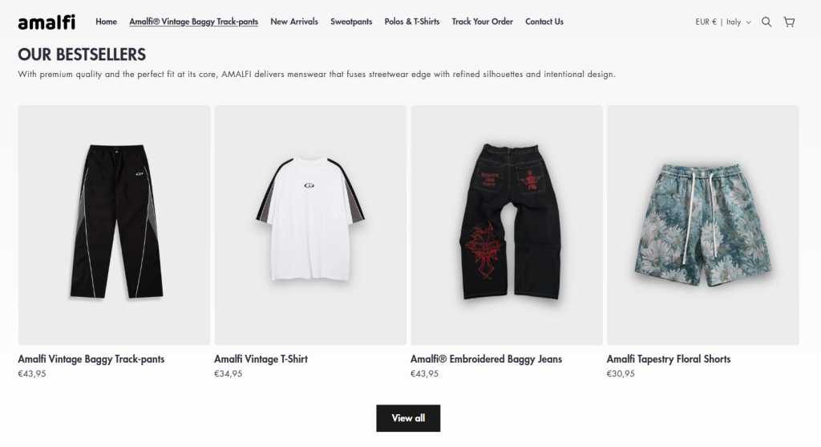Open the floral shorts product image
Viewport: 821px width, 447px height.
(x=703, y=226)
